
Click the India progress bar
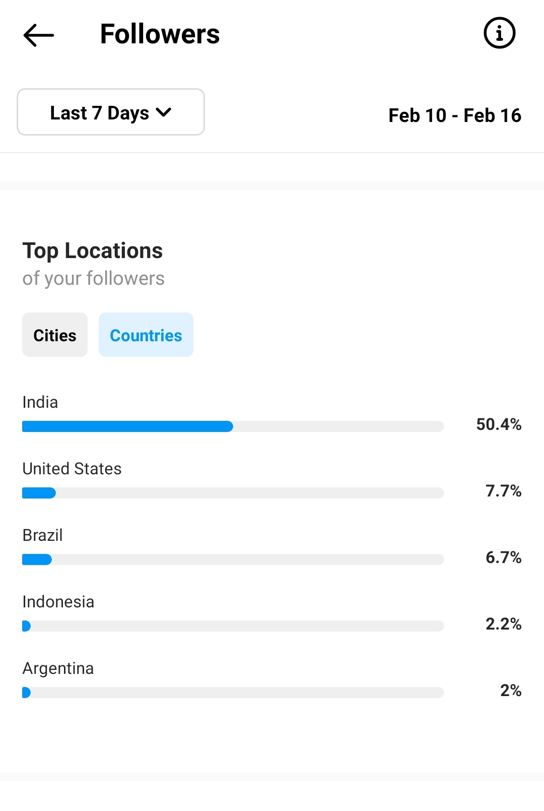point(233,426)
